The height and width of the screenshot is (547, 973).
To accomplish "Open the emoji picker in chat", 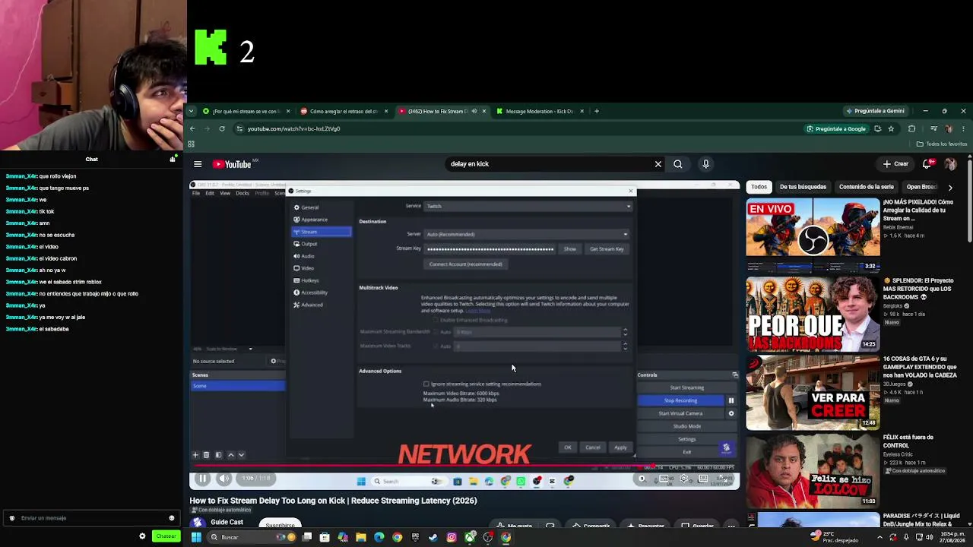I will 172,518.
